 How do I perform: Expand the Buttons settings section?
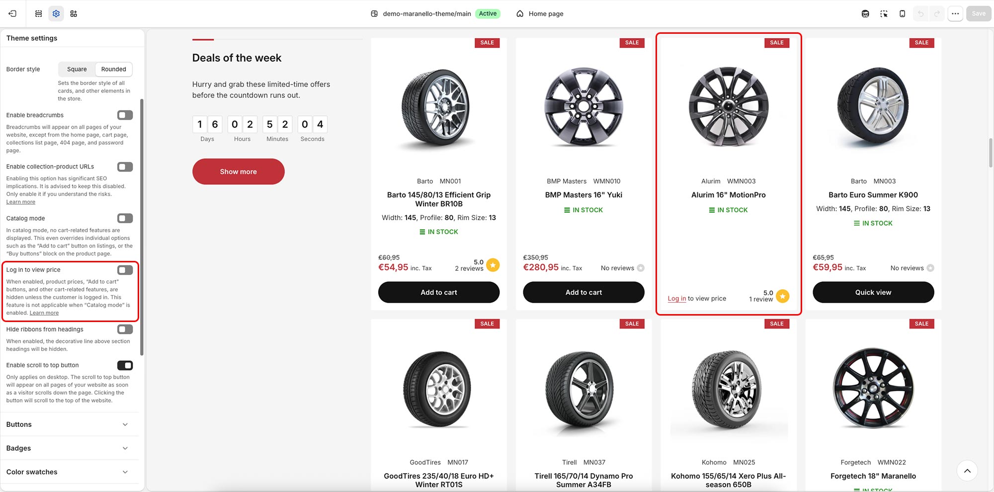click(x=69, y=424)
